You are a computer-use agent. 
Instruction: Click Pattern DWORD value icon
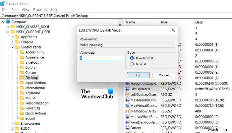click(x=128, y=128)
